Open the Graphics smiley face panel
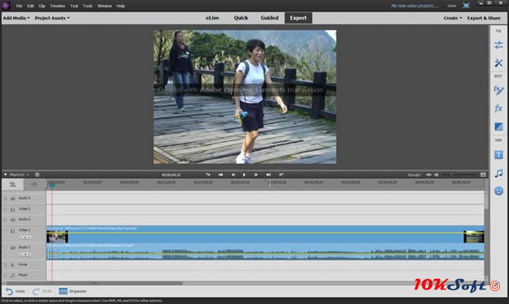The width and height of the screenshot is (509, 304). tap(499, 191)
